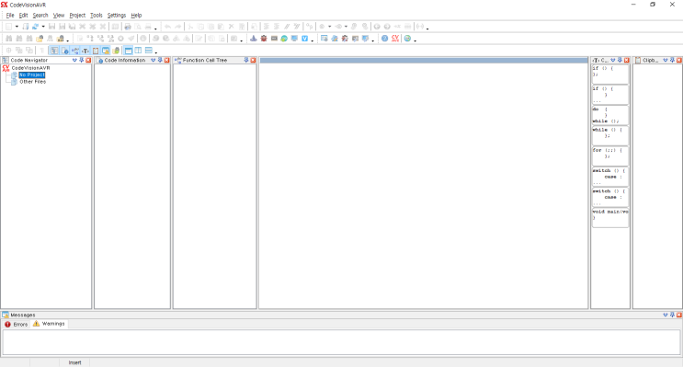Open the Edit menu

point(24,16)
